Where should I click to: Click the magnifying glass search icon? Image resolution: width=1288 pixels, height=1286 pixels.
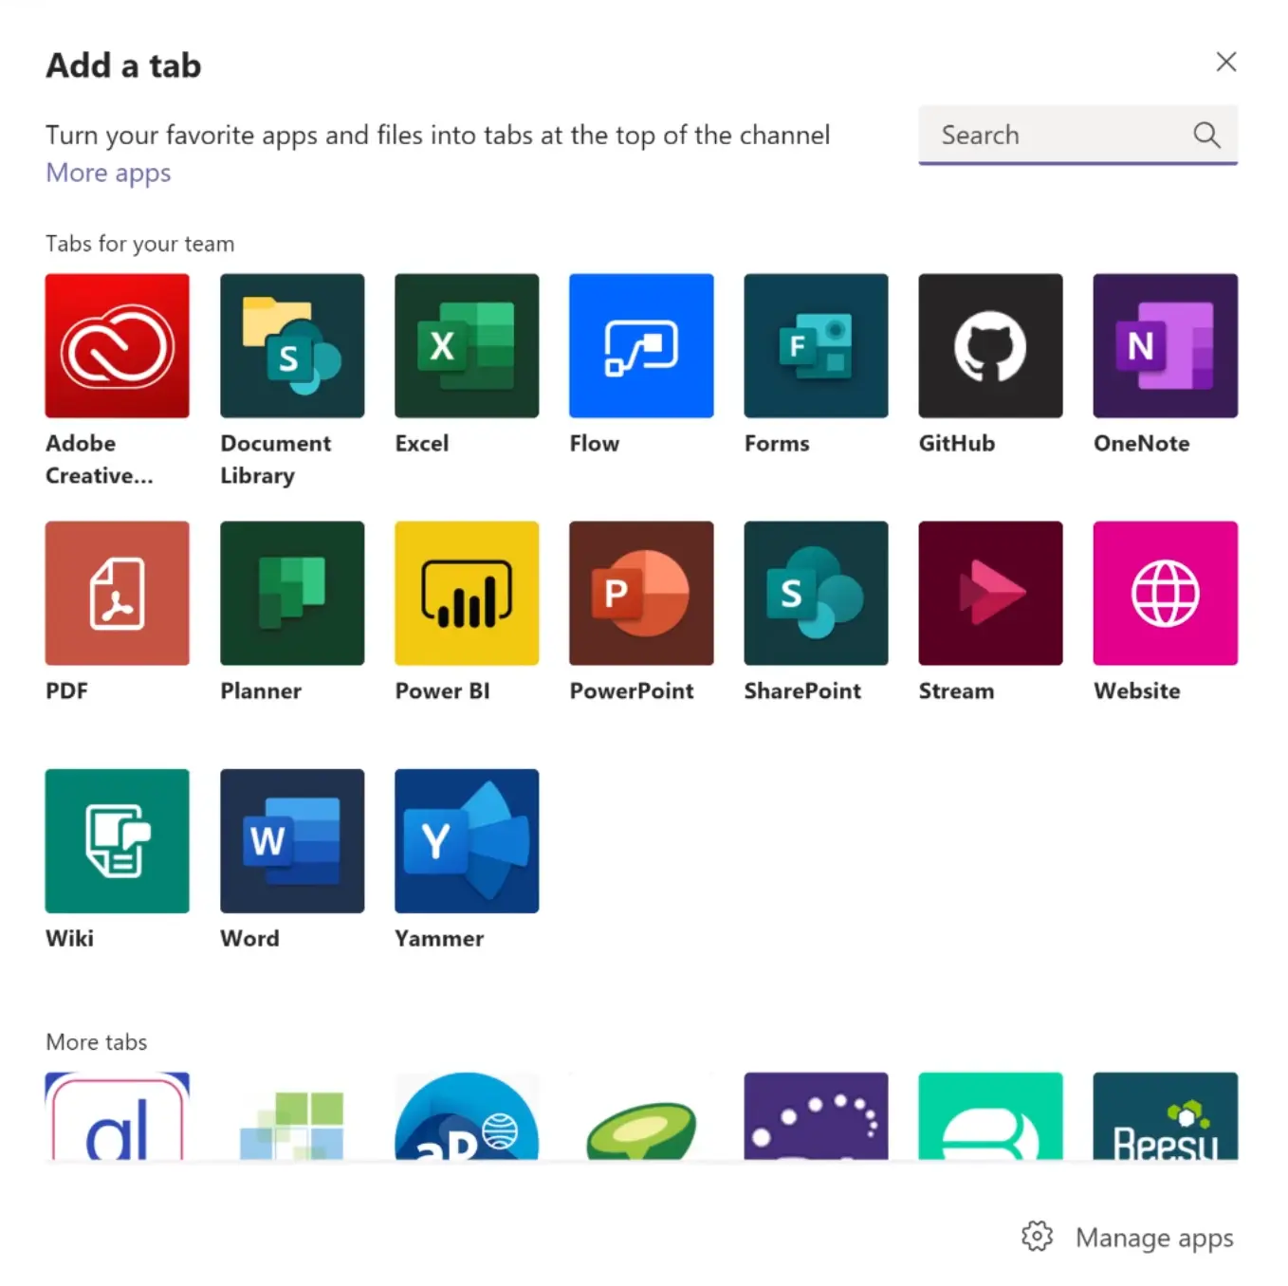click(x=1206, y=135)
